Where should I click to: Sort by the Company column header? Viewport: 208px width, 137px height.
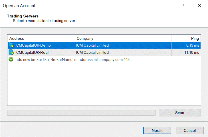[123, 38]
